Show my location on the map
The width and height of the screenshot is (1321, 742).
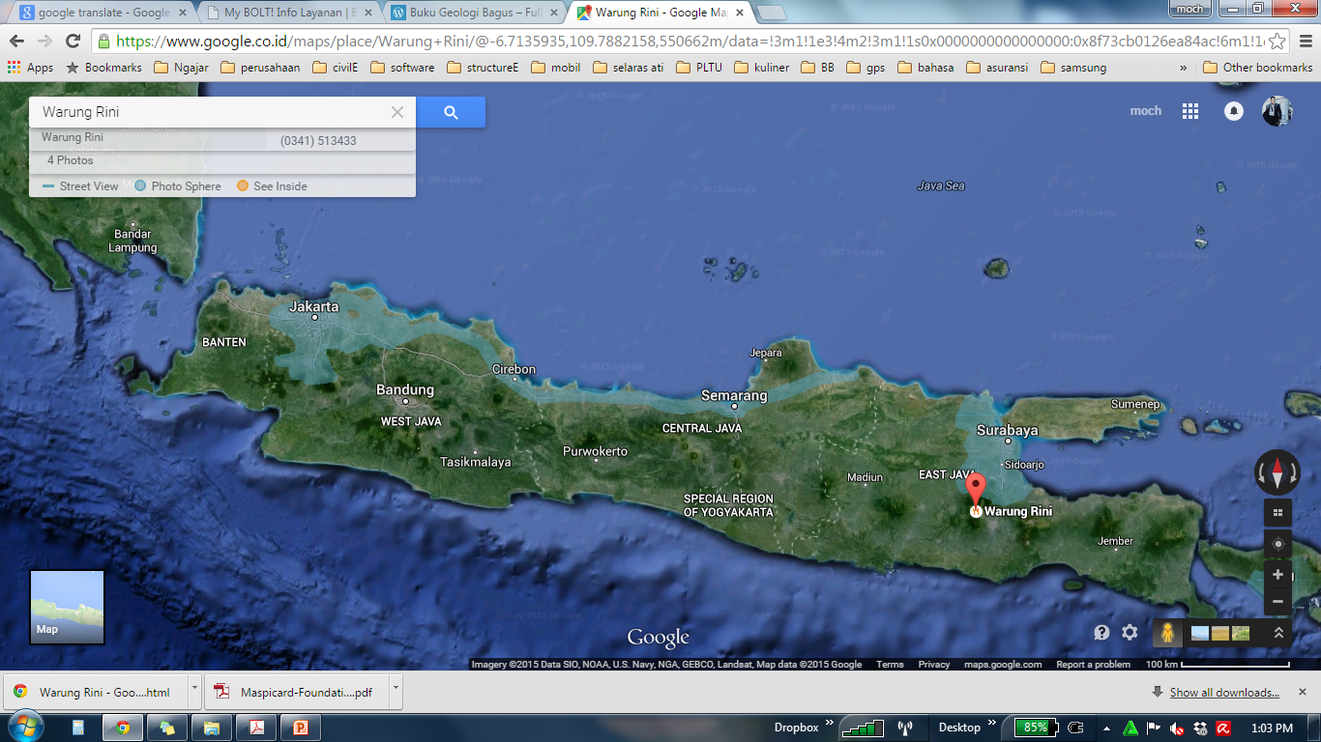click(1277, 544)
